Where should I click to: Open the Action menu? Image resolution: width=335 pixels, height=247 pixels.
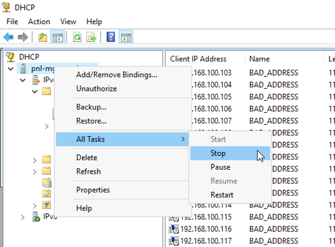tap(39, 22)
